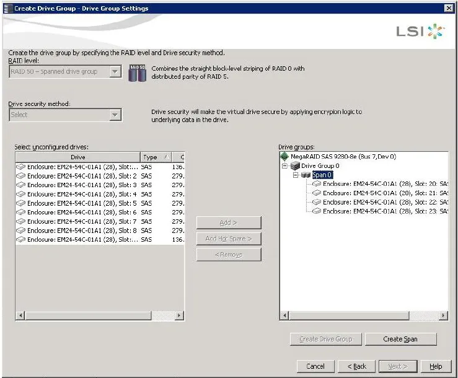This screenshot has height=378, width=458.
Task: Open the Drive security method dropdown
Action: click(x=115, y=115)
